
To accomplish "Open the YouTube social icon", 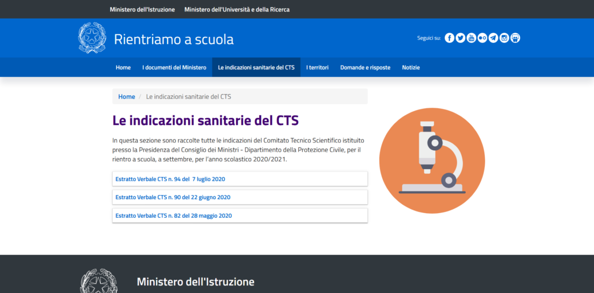I will (471, 38).
